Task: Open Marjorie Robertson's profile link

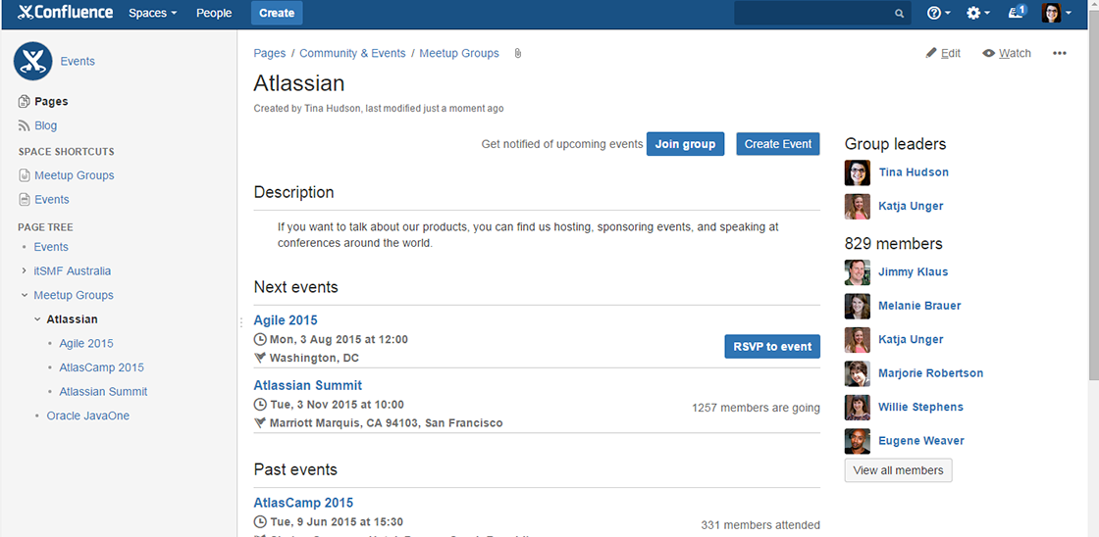Action: tap(931, 373)
